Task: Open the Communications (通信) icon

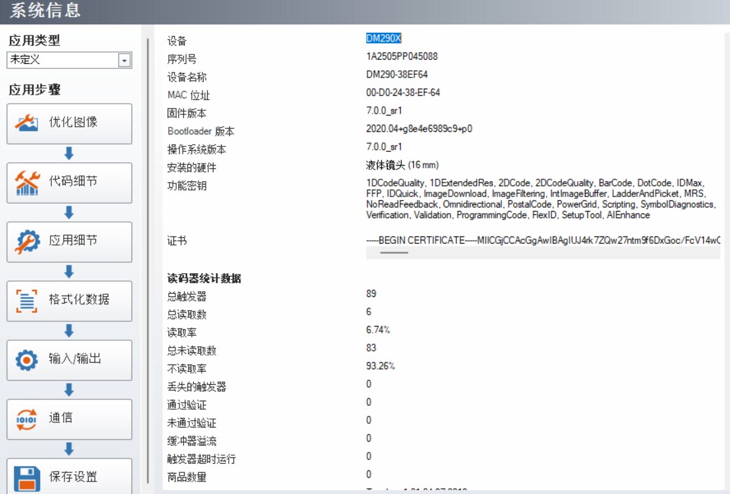Action: point(27,418)
